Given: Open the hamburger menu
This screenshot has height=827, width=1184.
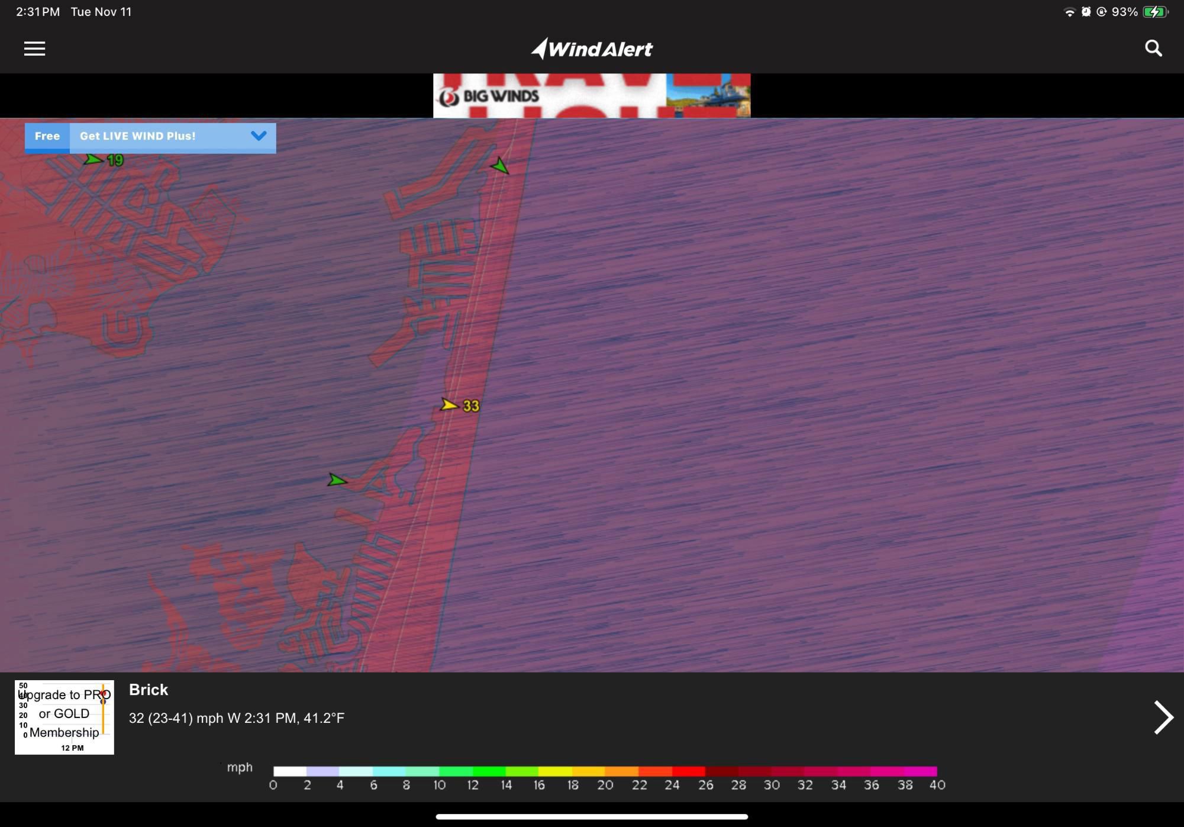Looking at the screenshot, I should [x=34, y=49].
